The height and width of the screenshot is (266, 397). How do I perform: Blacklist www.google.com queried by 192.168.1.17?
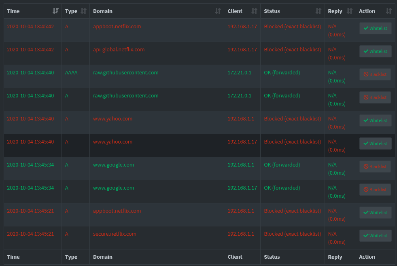[375, 189]
